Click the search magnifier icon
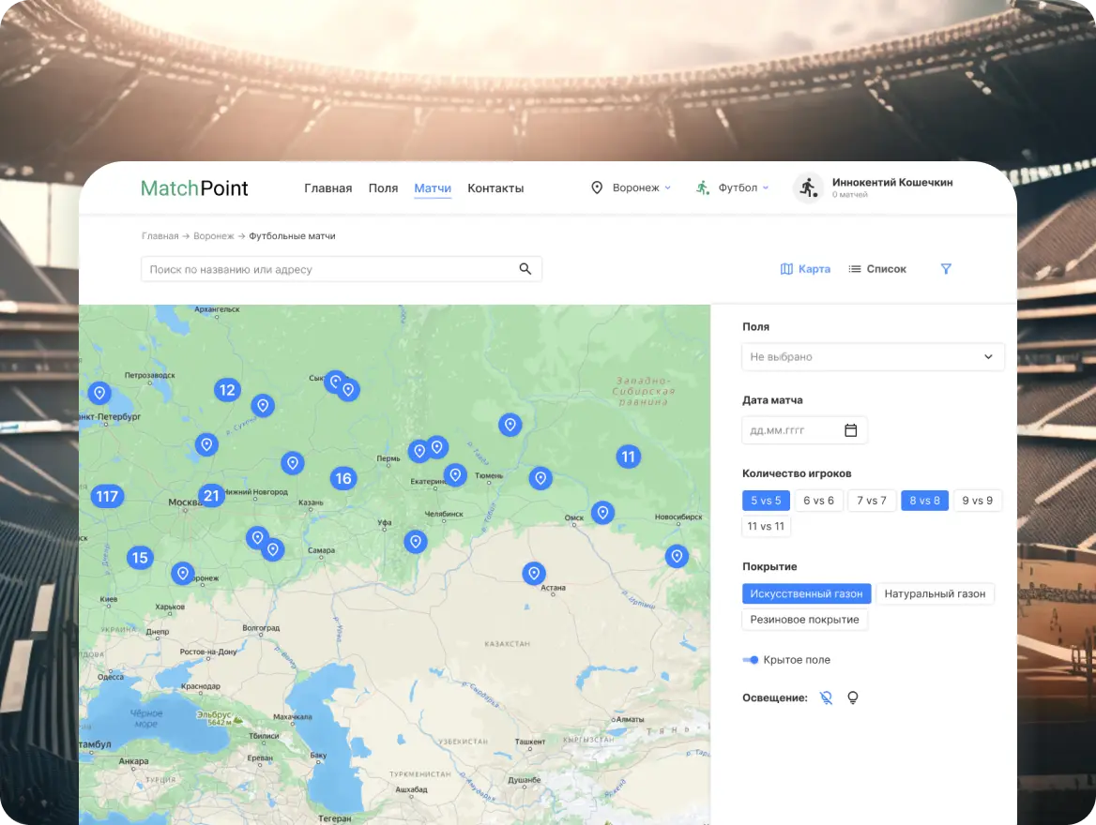The image size is (1096, 825). pos(525,269)
